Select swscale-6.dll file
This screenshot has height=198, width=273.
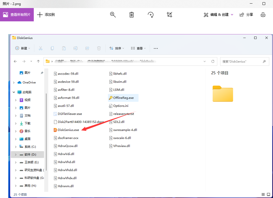pyautogui.click(x=120, y=138)
